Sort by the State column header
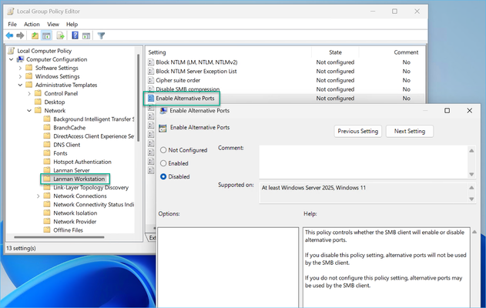This screenshot has height=308, width=486. click(335, 52)
